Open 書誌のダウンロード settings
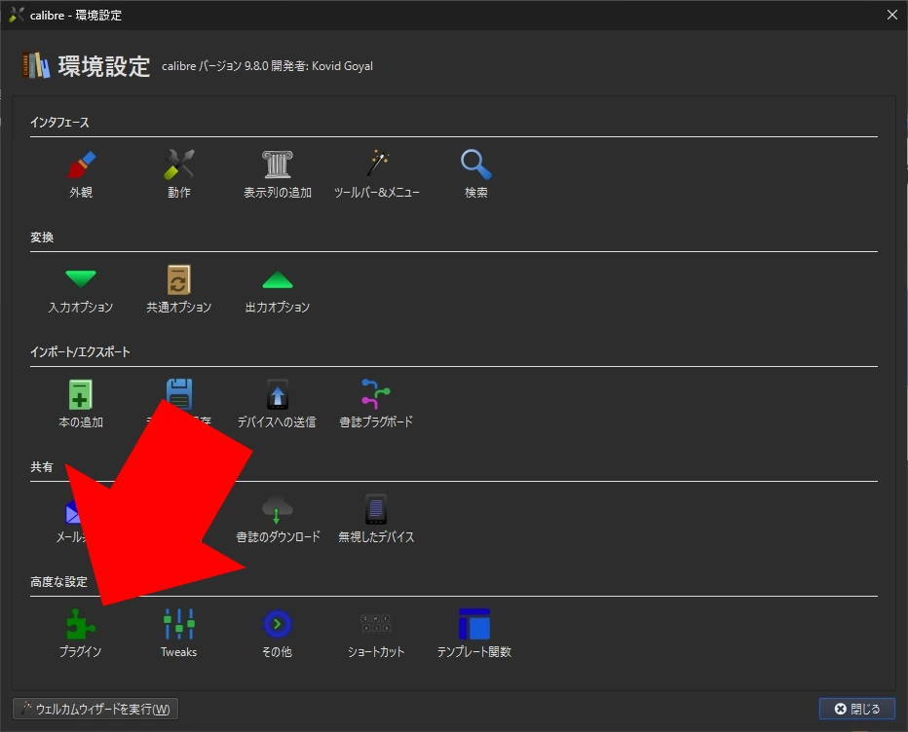908x732 pixels. pos(278,519)
